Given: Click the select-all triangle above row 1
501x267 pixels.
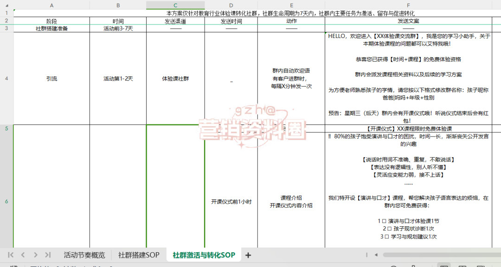Looking at the screenshot, I should (6, 5).
